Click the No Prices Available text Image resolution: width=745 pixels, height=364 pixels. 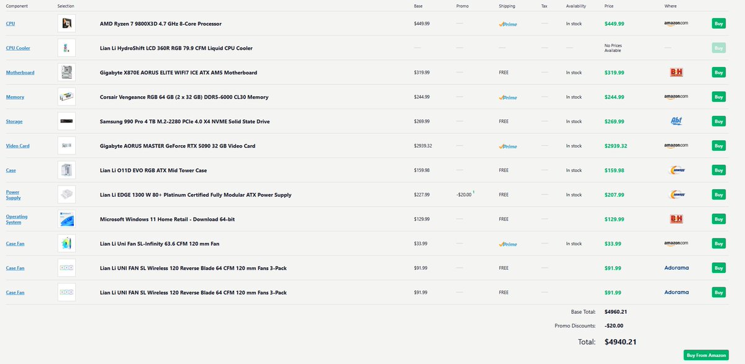(x=613, y=48)
